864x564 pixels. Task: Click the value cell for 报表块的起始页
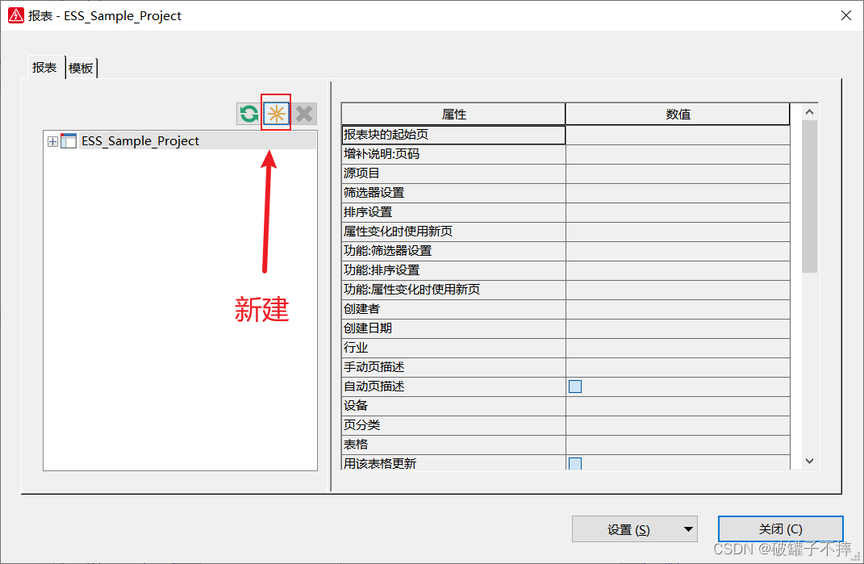pyautogui.click(x=678, y=135)
